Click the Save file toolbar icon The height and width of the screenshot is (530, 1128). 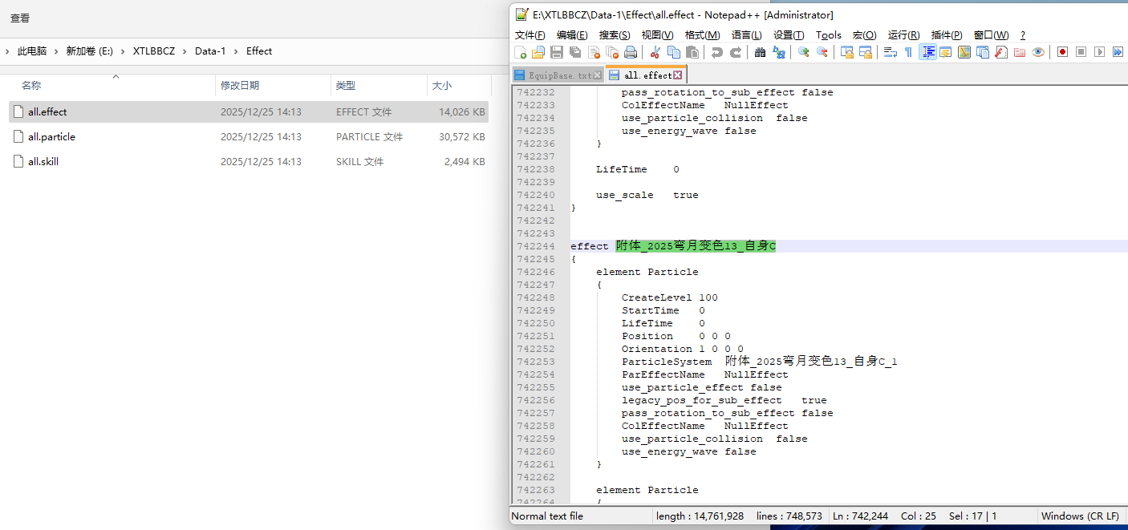click(556, 52)
